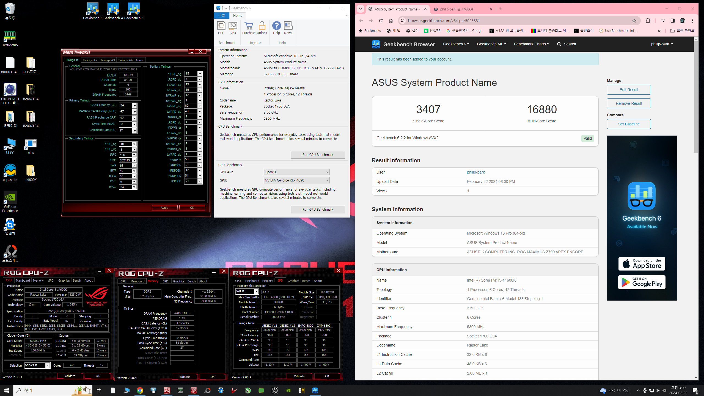704x396 pixels.
Task: Expand the Benchmark Charts menu
Action: (x=531, y=44)
